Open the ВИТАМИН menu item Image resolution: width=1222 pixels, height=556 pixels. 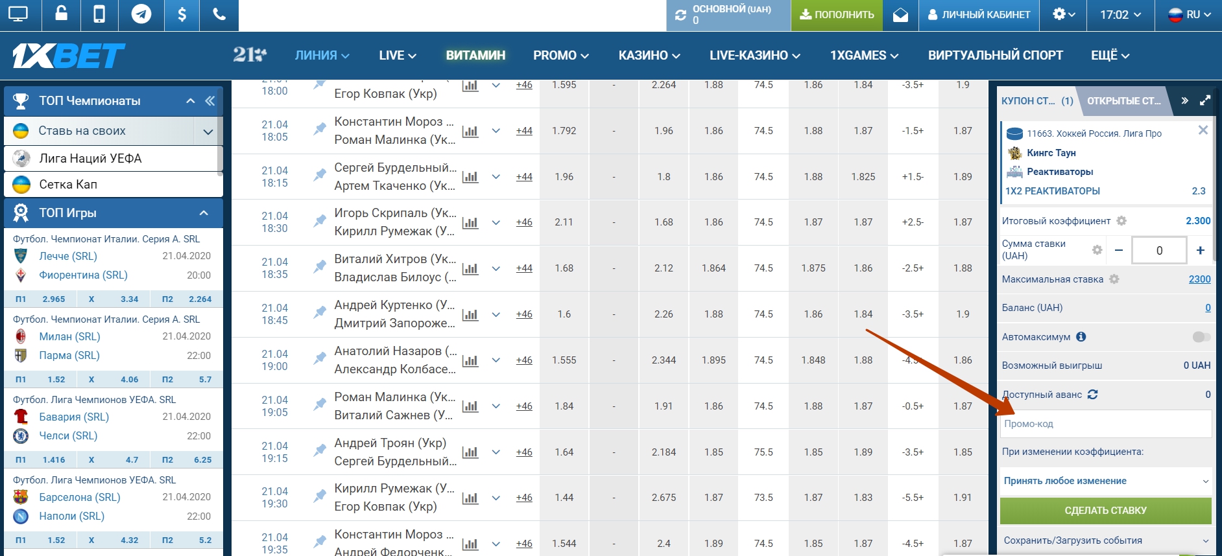(x=475, y=56)
